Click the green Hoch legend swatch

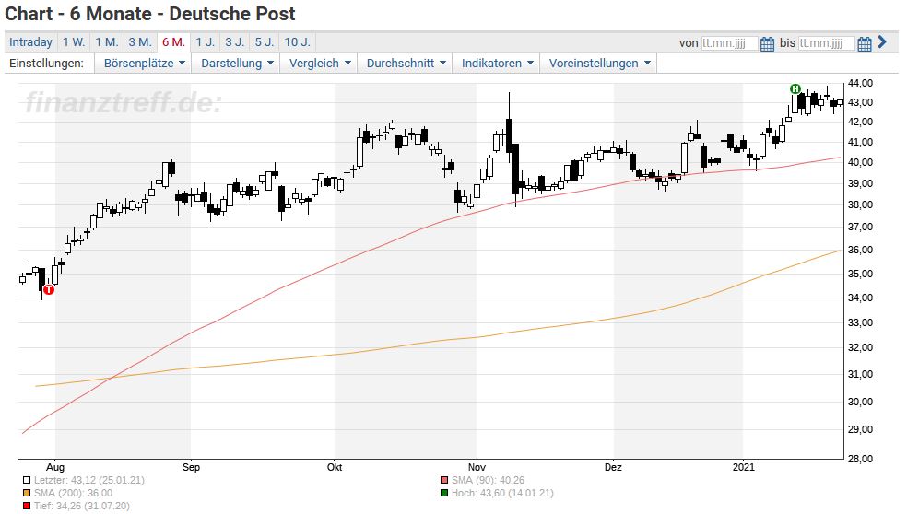pyautogui.click(x=444, y=493)
